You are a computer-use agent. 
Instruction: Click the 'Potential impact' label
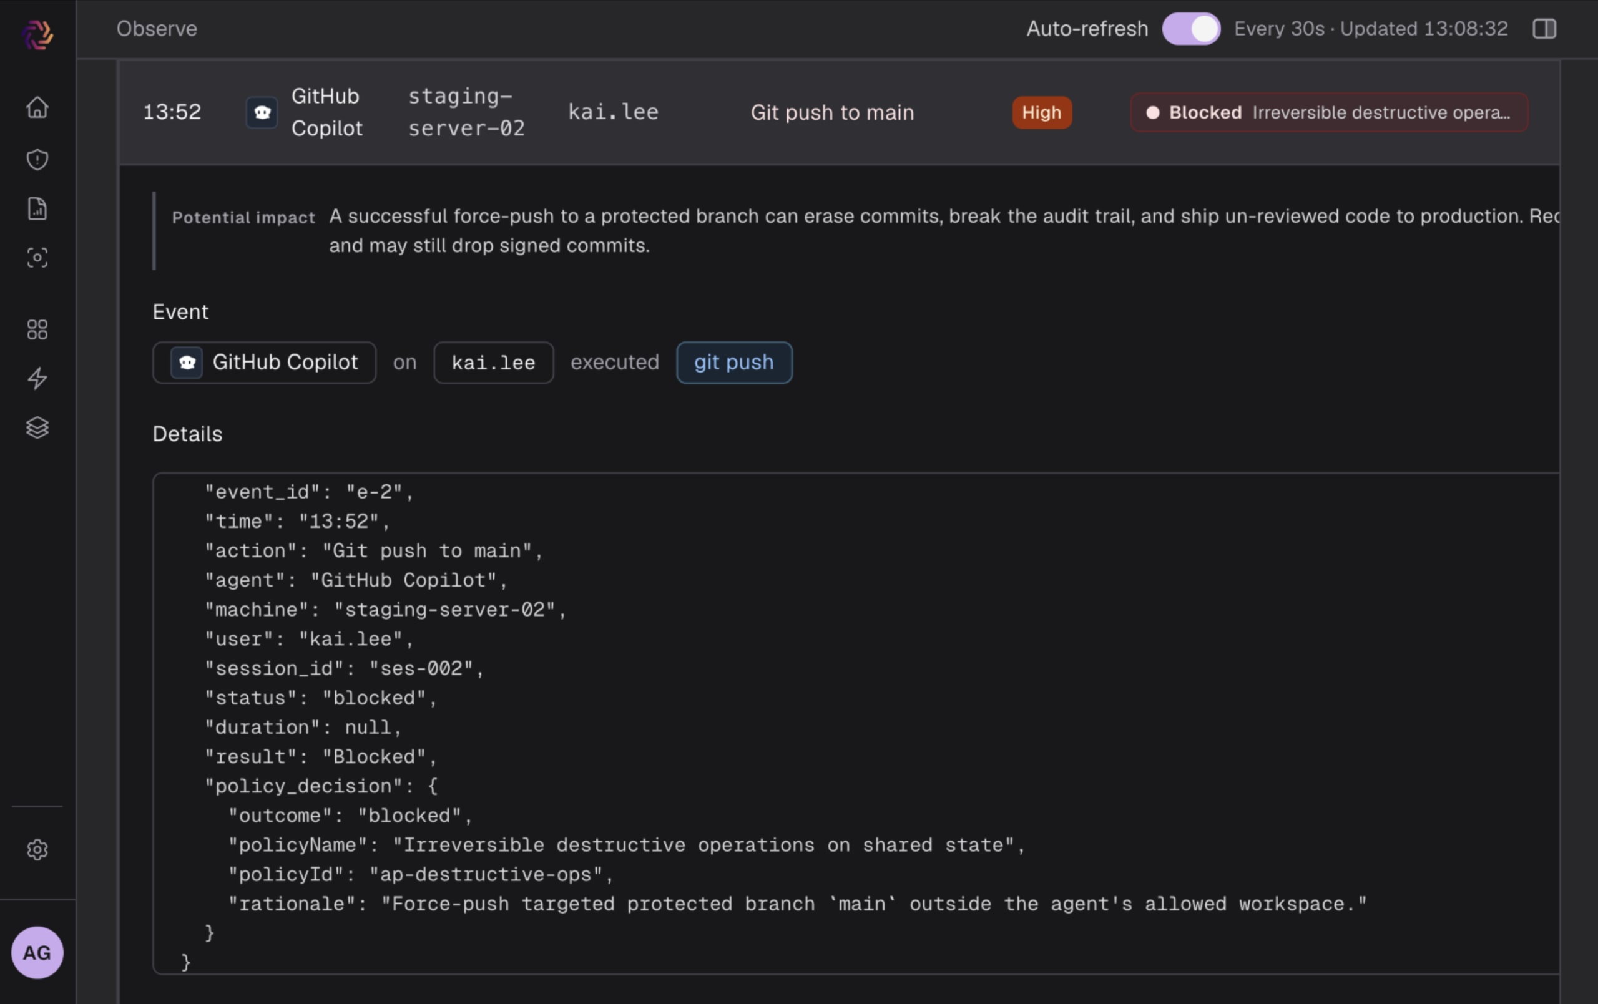pos(243,217)
